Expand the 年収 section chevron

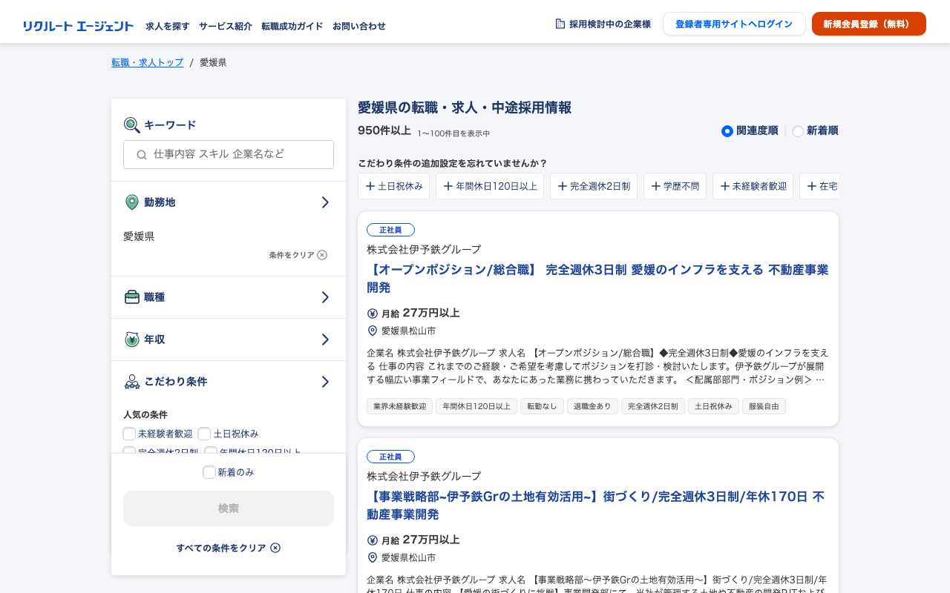click(x=325, y=339)
